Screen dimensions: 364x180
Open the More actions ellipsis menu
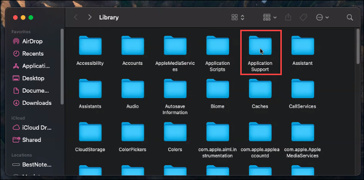(x=322, y=18)
